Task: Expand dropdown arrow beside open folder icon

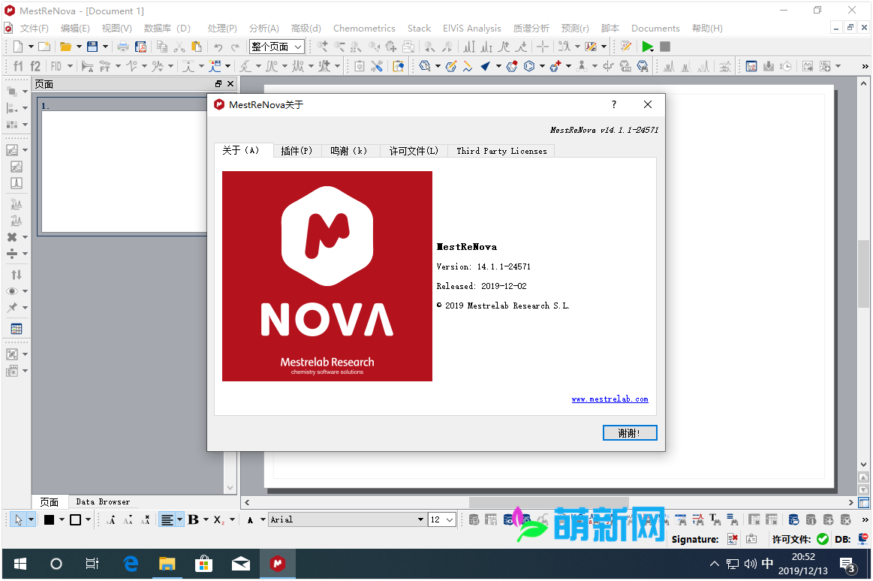Action: point(79,47)
